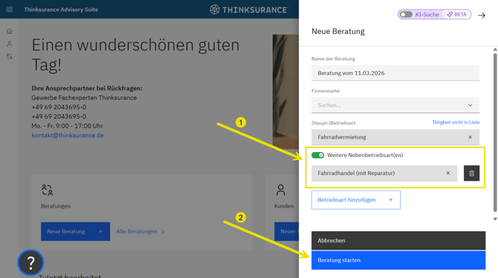
Task: Open the help question mark bubble
Action: (x=30, y=262)
